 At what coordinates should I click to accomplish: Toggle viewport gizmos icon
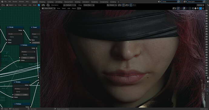click(178, 8)
